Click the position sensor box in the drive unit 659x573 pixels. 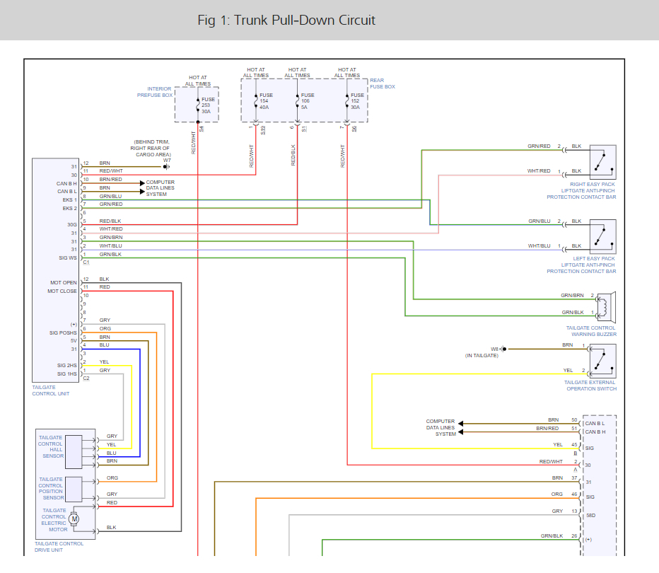pyautogui.click(x=74, y=490)
